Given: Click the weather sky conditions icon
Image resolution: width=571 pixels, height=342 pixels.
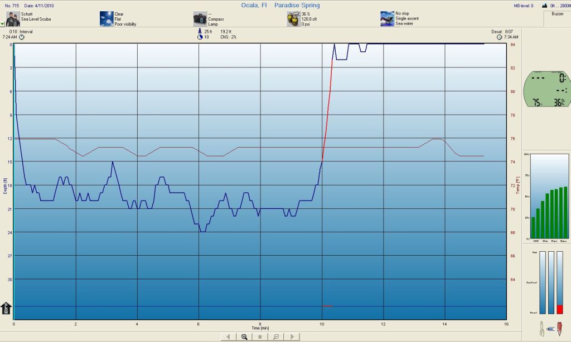Looking at the screenshot, I should [107, 18].
